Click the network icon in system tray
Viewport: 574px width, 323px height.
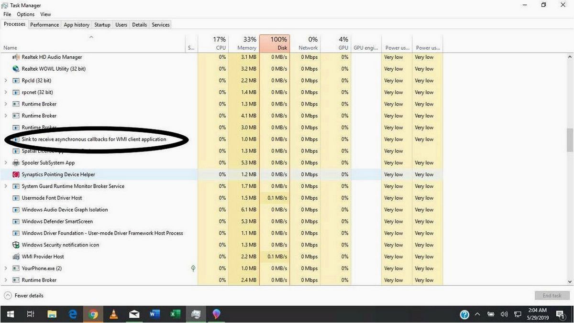pos(518,314)
